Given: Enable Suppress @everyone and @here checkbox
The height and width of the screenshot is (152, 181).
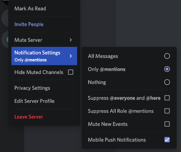Looking at the screenshot, I should tap(167, 98).
